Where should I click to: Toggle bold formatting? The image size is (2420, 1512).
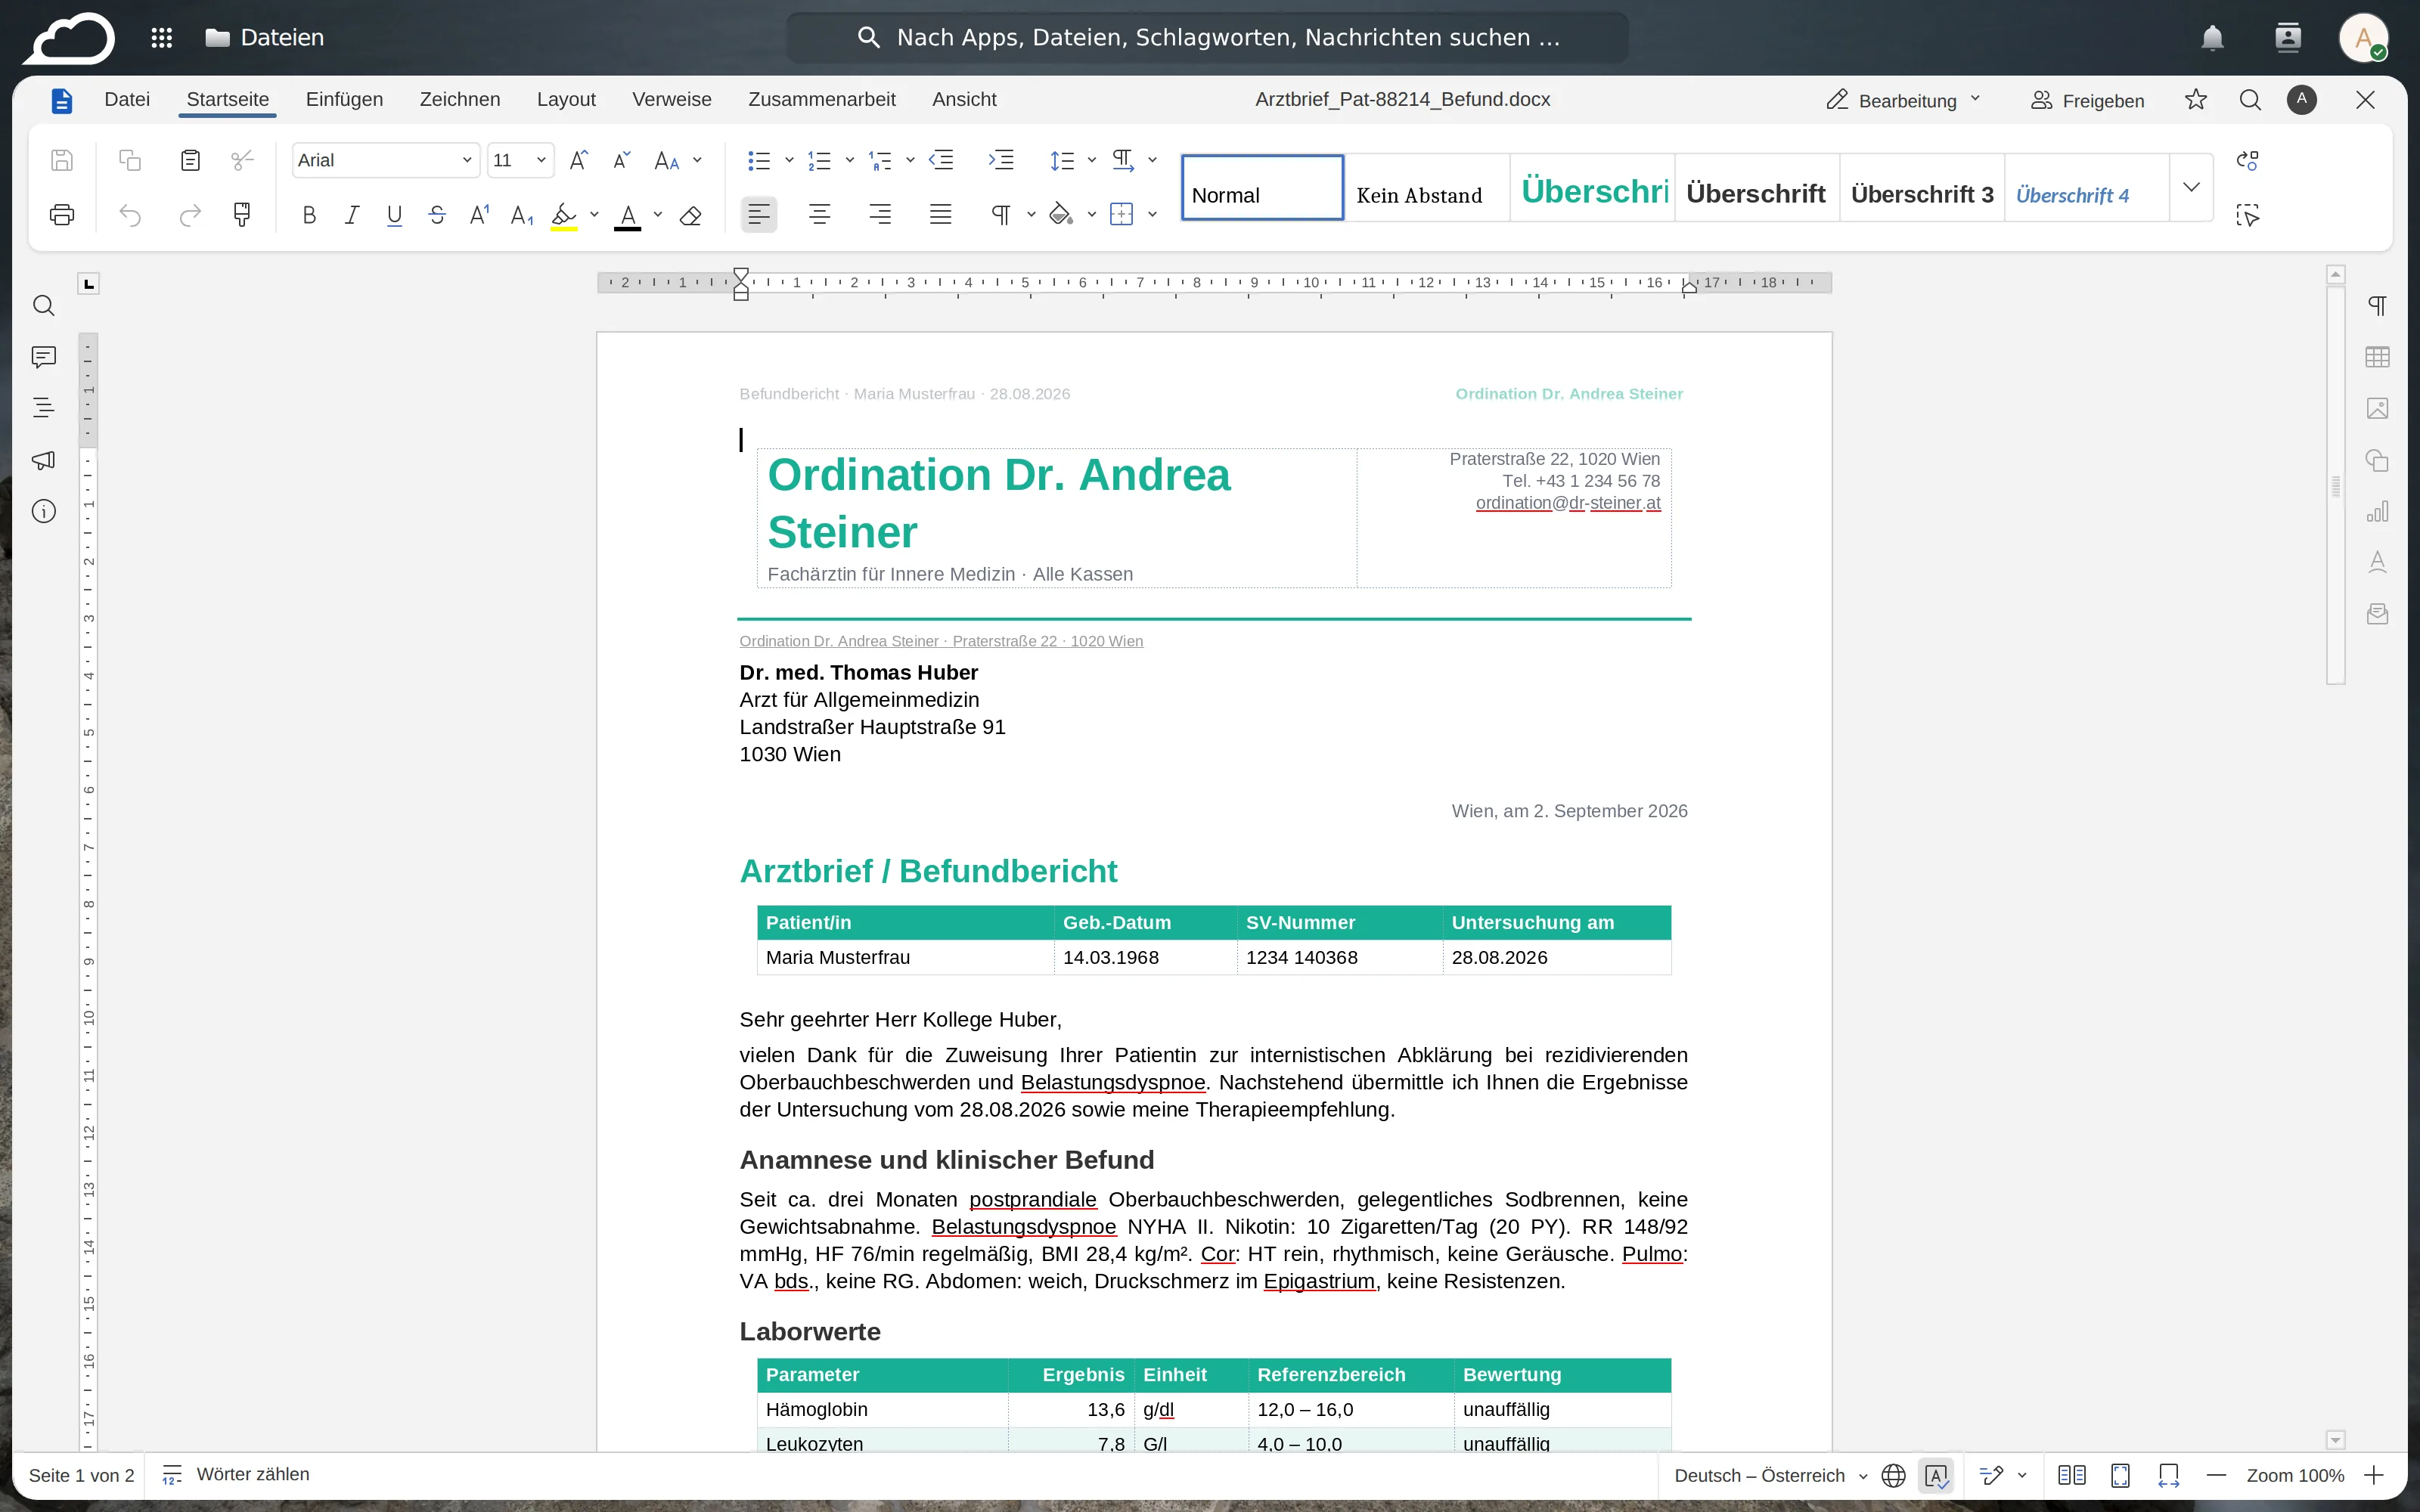click(x=309, y=215)
